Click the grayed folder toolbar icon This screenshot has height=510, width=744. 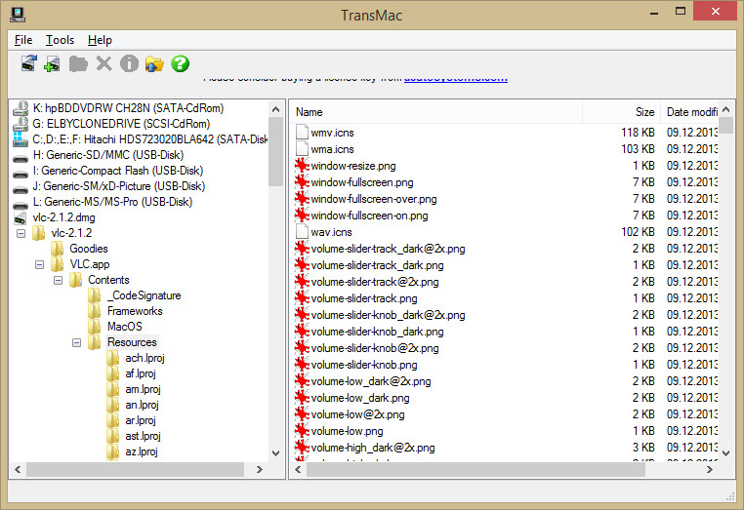click(78, 64)
